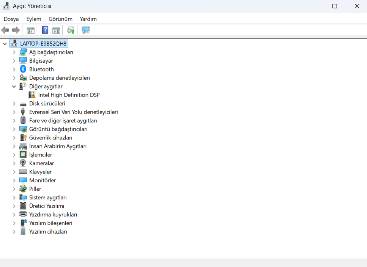
Task: Select the Disk sürücüleri label
Action: point(47,104)
